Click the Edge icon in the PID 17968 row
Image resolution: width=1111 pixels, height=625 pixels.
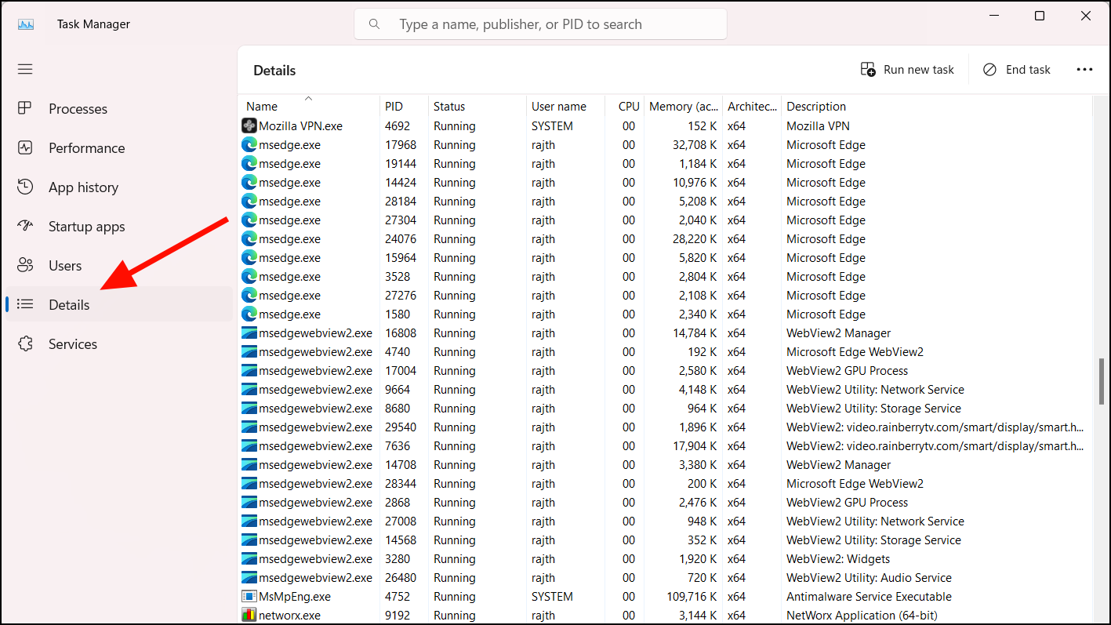(x=249, y=144)
